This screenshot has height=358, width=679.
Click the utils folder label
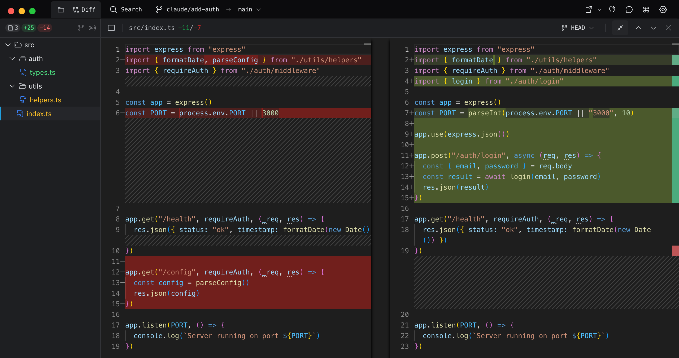pos(35,86)
